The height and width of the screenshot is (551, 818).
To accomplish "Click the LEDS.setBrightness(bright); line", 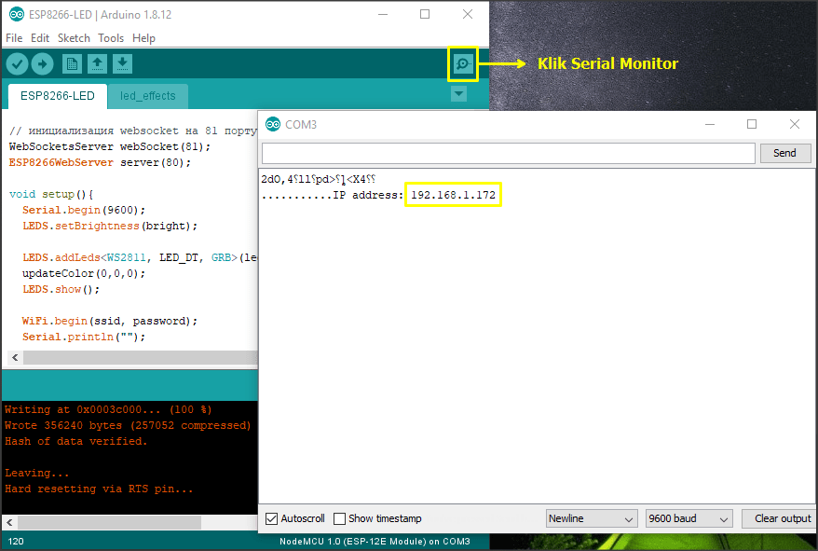I will pyautogui.click(x=110, y=226).
